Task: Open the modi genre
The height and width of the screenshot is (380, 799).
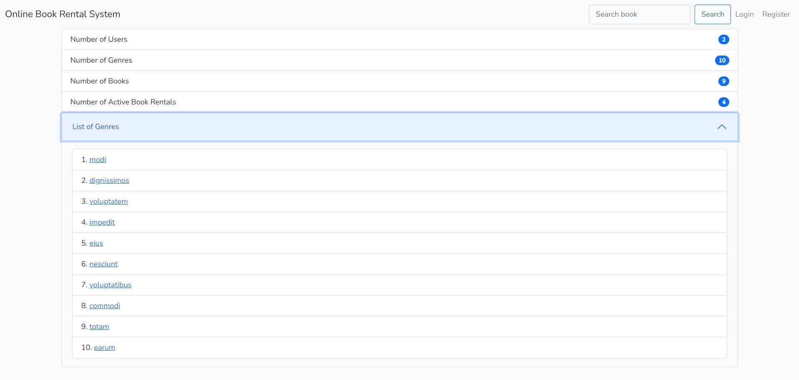Action: click(97, 160)
